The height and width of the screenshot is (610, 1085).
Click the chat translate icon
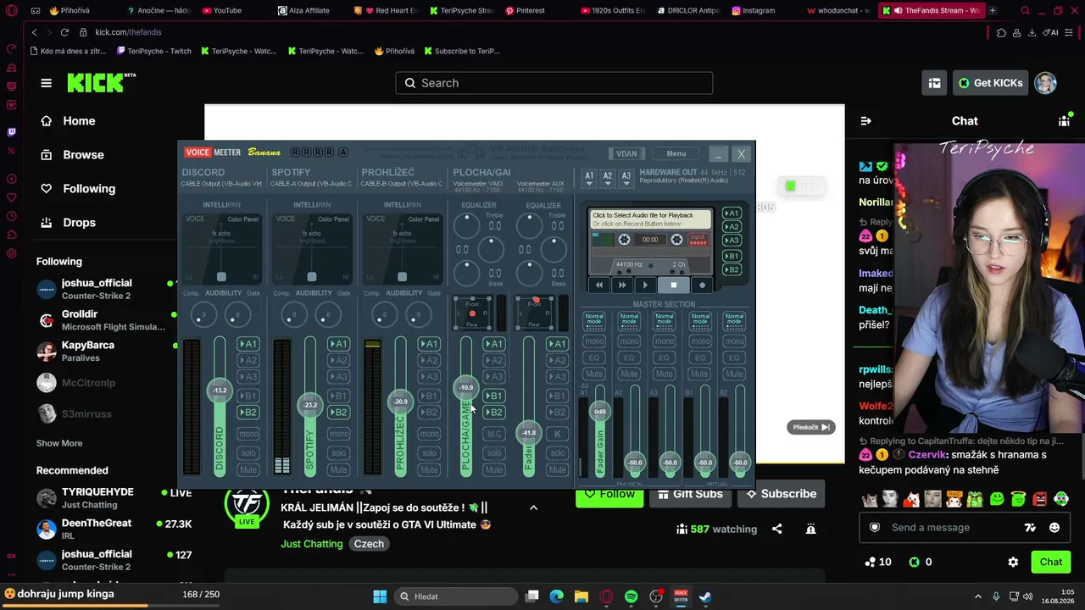coord(1030,527)
